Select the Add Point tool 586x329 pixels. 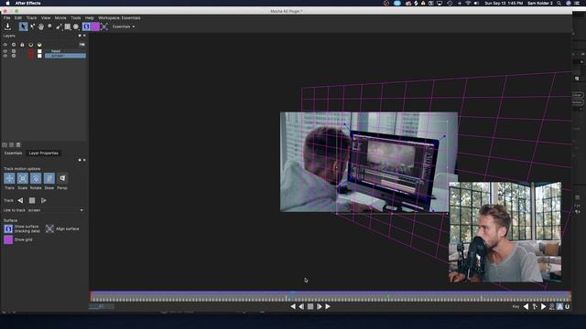33,27
